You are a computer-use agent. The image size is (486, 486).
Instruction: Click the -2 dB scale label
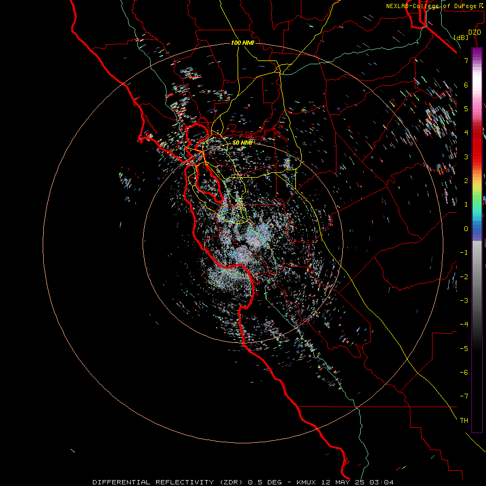coord(464,277)
